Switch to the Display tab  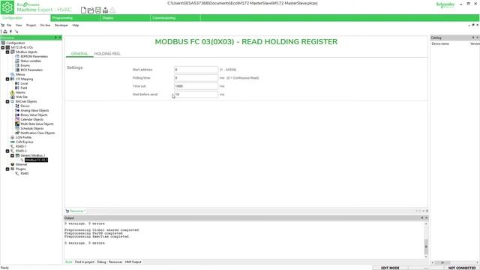click(x=125, y=18)
